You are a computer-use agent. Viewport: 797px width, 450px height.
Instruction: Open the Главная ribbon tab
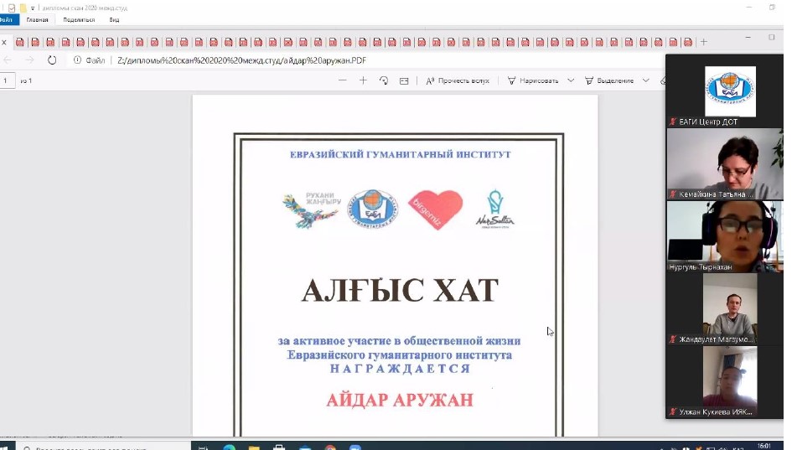tap(37, 19)
